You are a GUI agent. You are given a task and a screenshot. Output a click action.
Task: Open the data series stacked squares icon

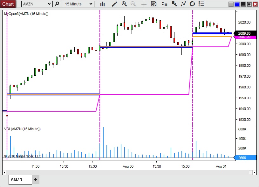tap(174, 4)
